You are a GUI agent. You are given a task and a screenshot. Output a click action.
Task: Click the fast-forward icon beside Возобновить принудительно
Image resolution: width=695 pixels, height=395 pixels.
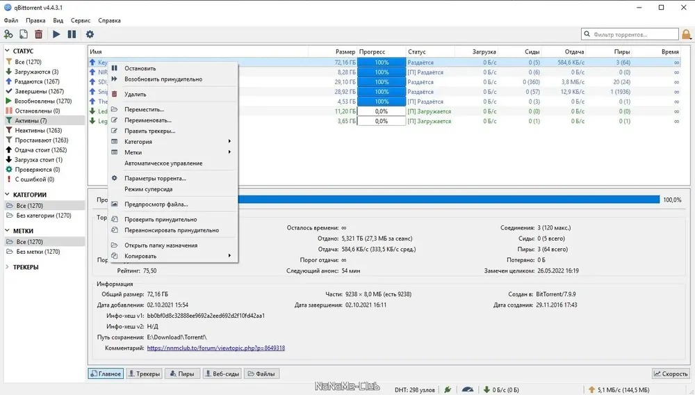pyautogui.click(x=115, y=79)
